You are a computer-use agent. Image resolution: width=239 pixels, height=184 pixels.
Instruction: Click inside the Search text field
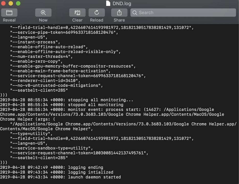coord(184,13)
